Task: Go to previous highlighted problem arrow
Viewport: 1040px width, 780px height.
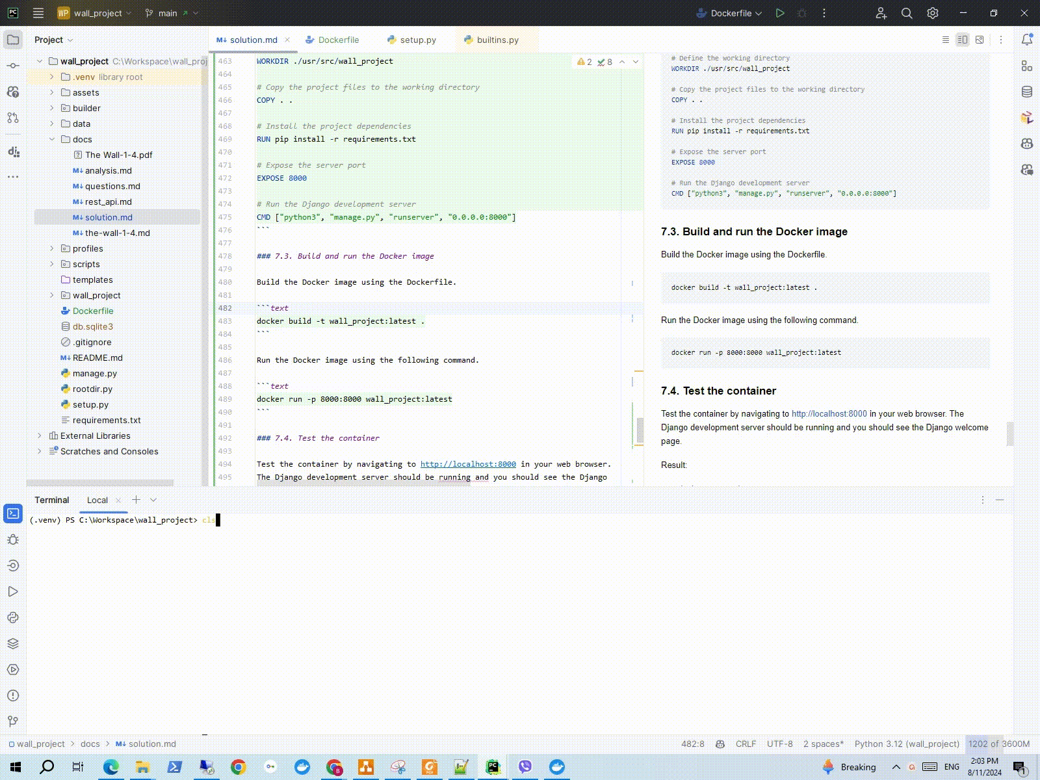Action: coord(622,62)
